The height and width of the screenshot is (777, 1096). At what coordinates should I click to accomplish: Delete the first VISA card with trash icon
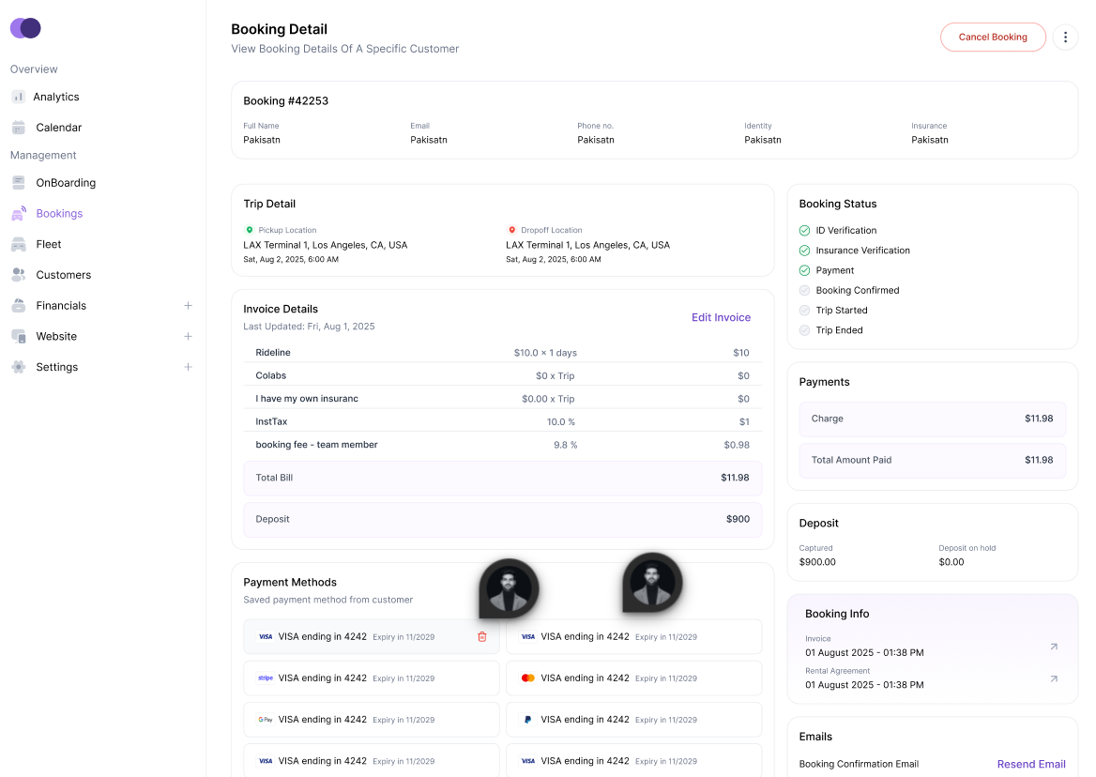click(481, 636)
